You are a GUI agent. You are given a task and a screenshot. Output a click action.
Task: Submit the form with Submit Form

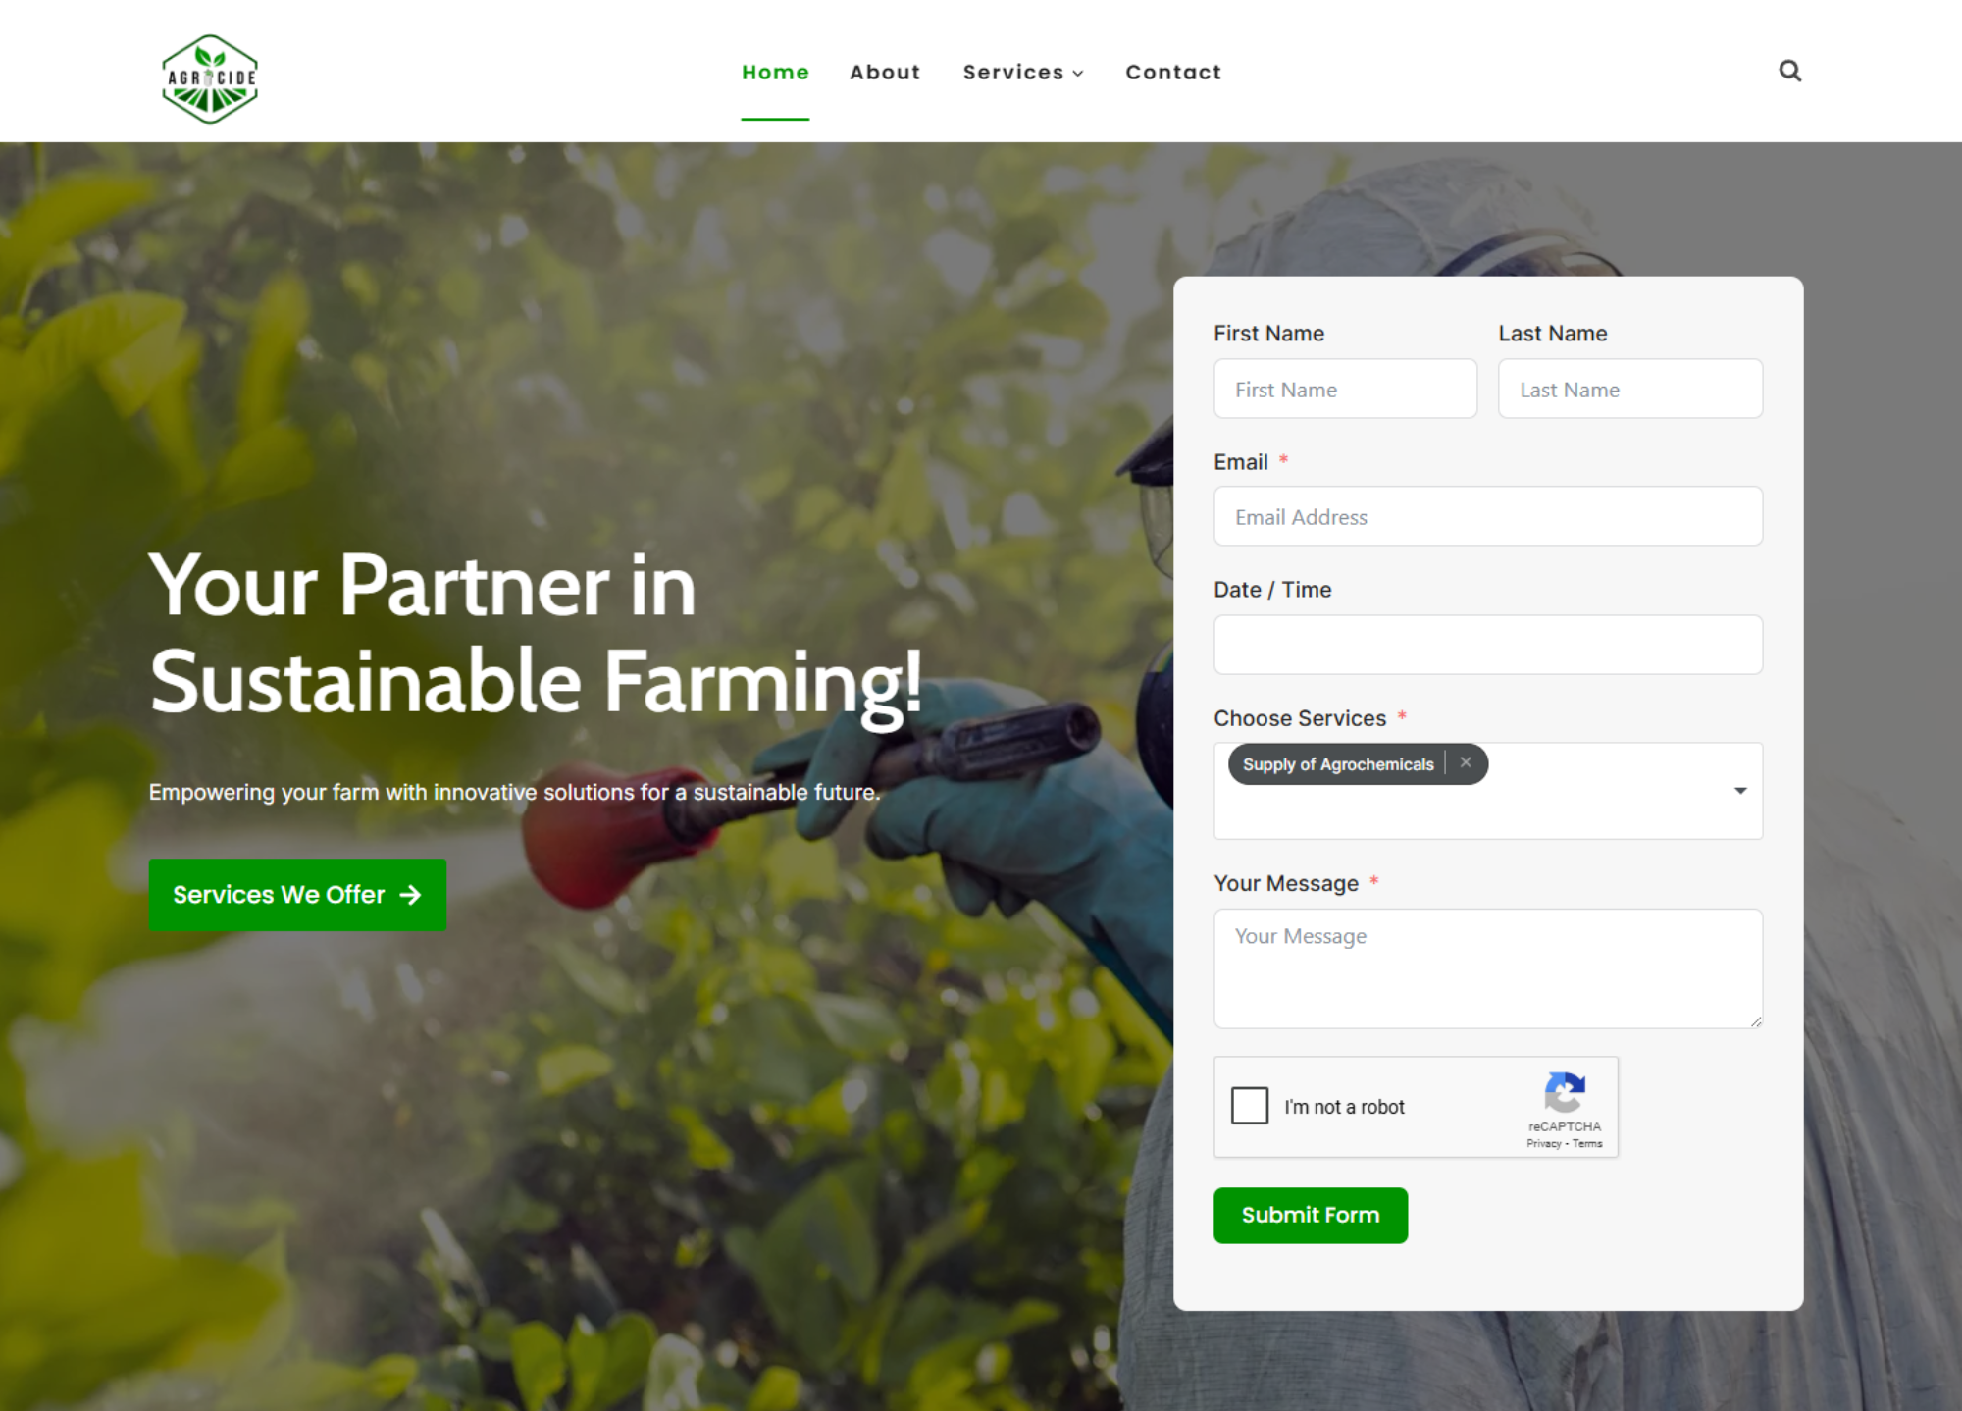tap(1311, 1215)
